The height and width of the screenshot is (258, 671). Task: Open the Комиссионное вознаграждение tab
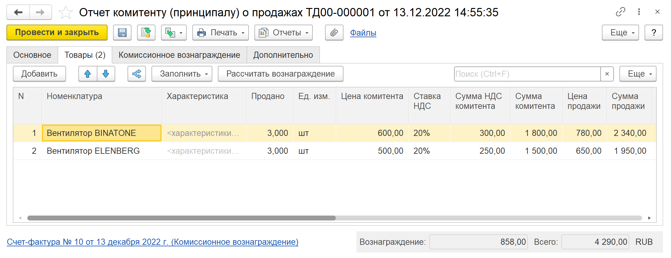179,55
